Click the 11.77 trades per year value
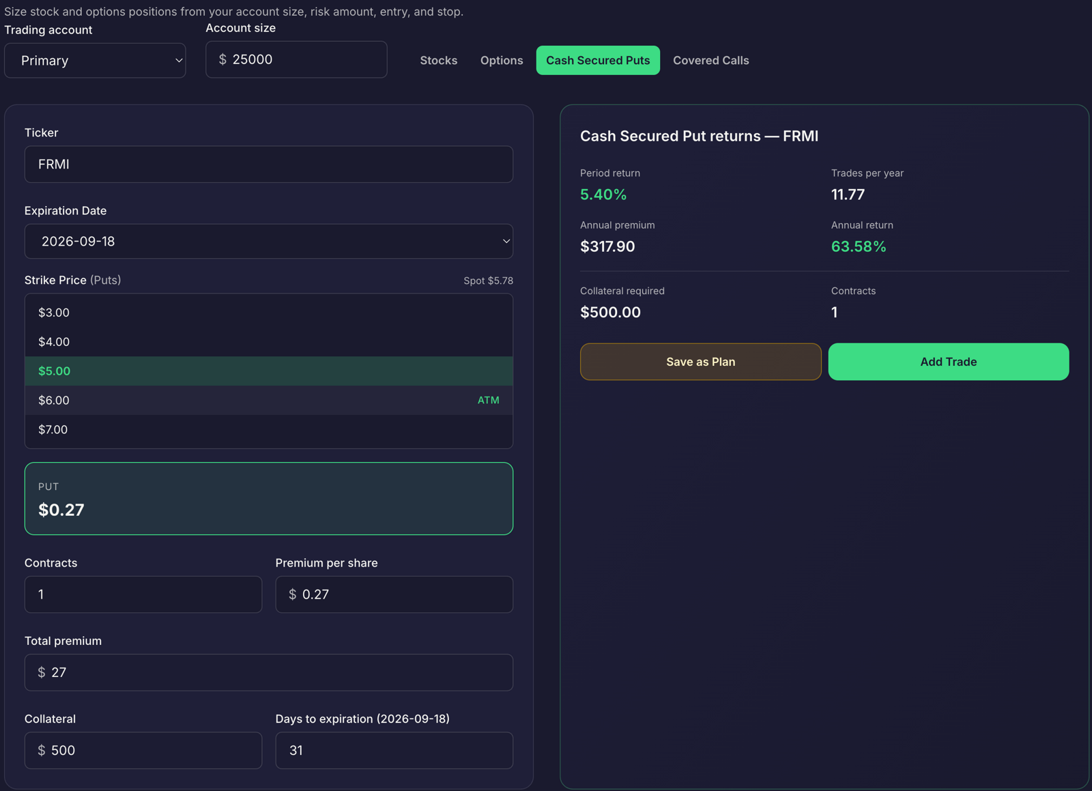The width and height of the screenshot is (1092, 791). (848, 195)
